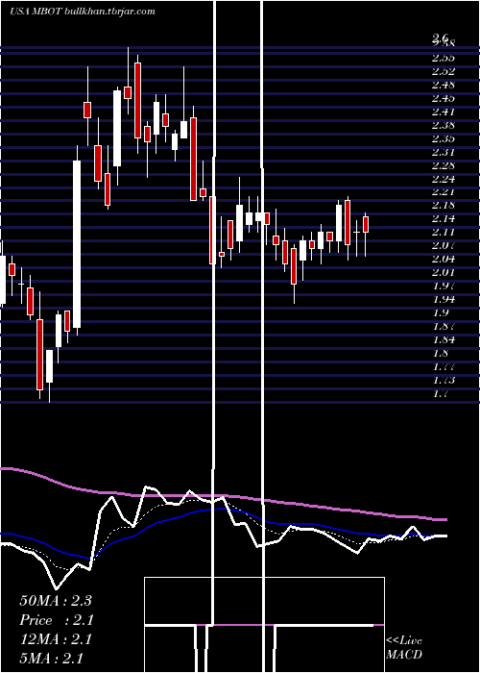The height and width of the screenshot is (673, 480).
Task: Click the 1.8 price axis label
Action: click(x=441, y=353)
